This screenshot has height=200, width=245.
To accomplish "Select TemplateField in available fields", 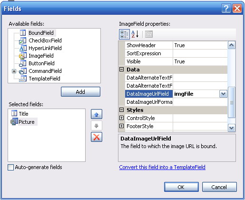I will pyautogui.click(x=44, y=79).
